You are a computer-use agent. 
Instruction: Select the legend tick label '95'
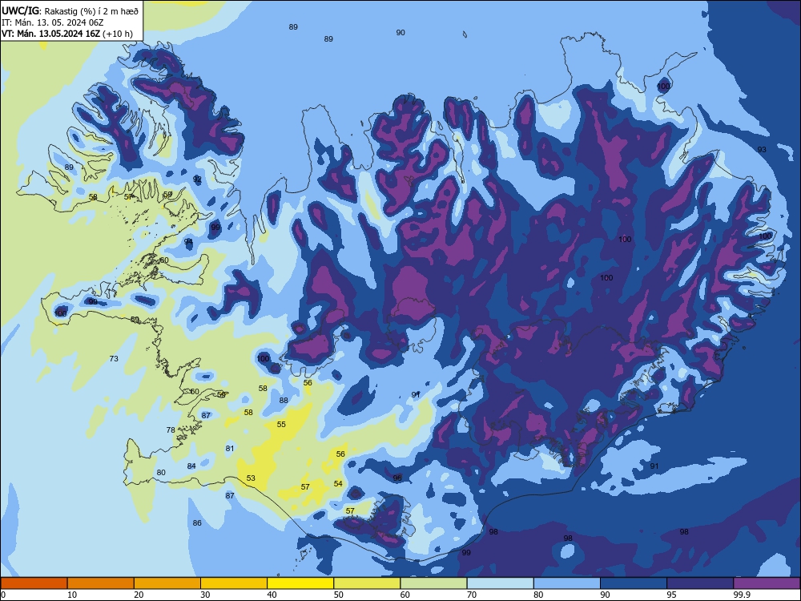(x=671, y=595)
